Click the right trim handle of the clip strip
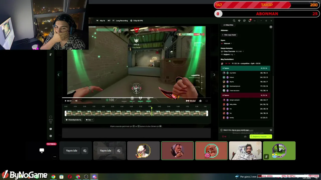The image size is (321, 180). (x=207, y=113)
